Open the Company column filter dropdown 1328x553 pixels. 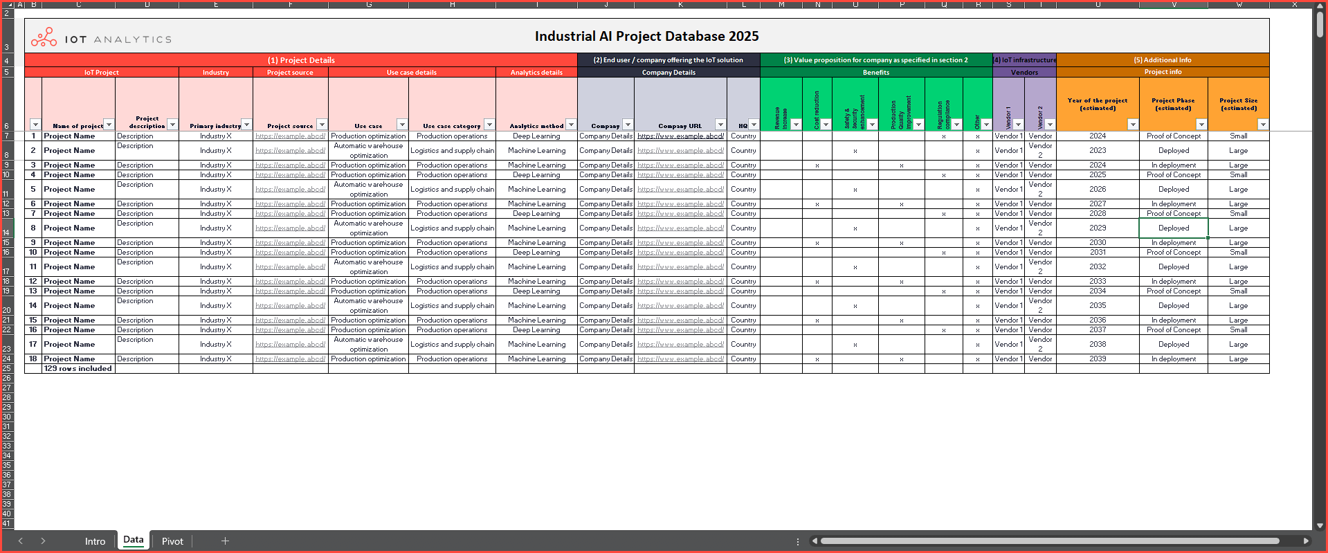pos(628,125)
